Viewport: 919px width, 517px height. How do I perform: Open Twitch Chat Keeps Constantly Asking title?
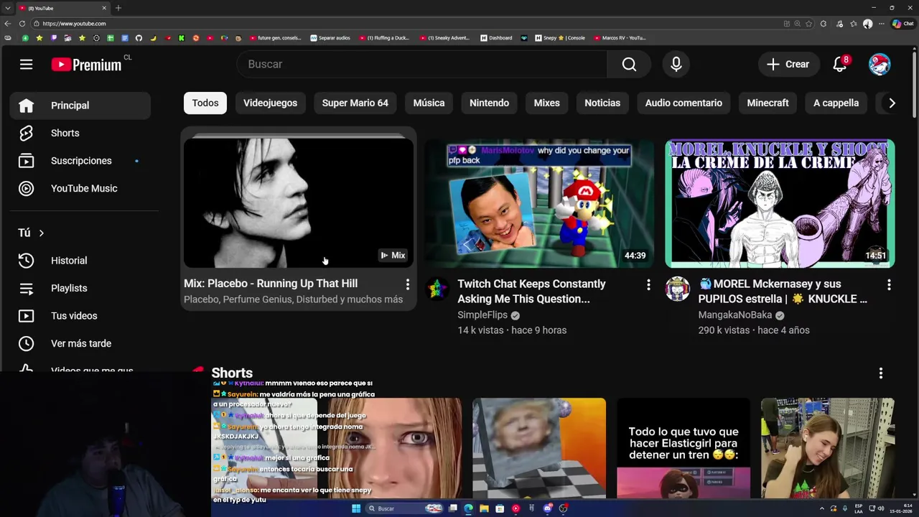click(532, 292)
